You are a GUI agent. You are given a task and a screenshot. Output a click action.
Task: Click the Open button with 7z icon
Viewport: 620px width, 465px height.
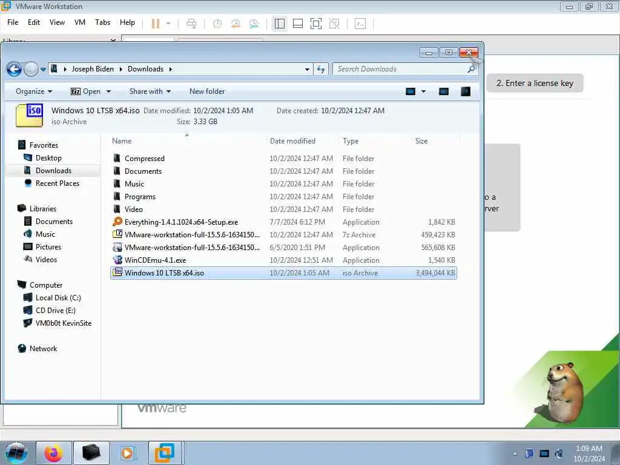pos(86,91)
